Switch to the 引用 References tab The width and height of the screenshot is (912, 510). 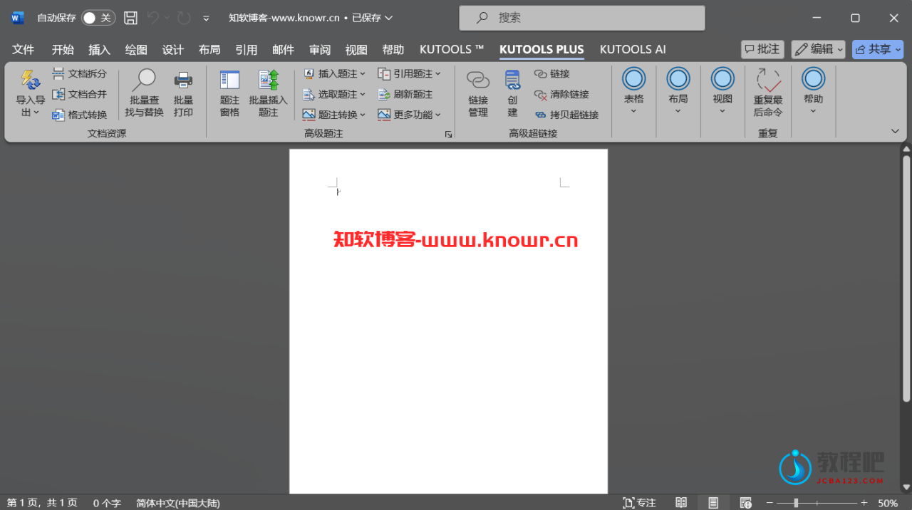pos(247,49)
